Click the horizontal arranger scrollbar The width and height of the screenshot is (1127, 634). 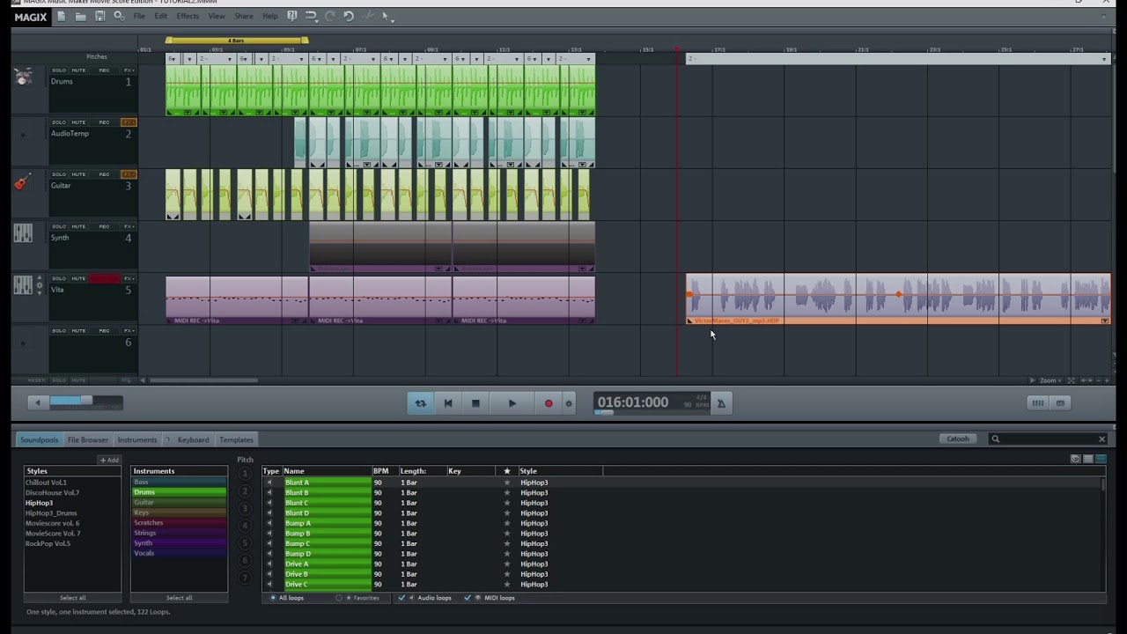pos(204,380)
